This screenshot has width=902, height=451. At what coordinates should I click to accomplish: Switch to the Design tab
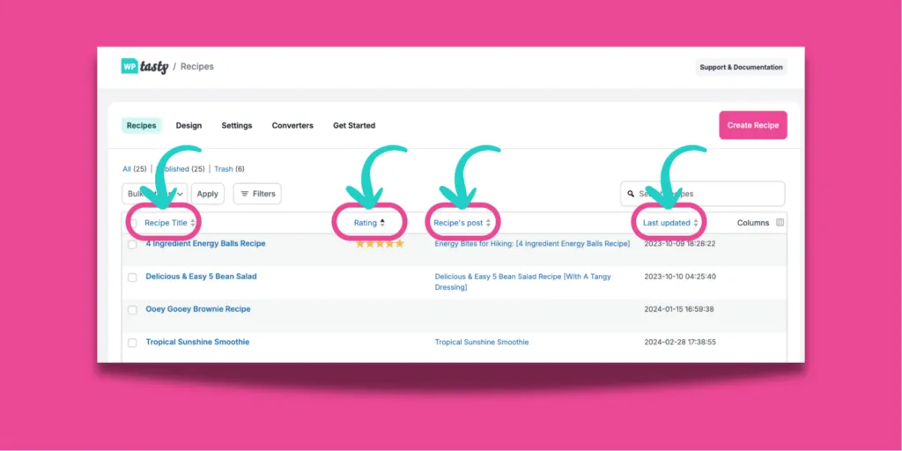189,125
